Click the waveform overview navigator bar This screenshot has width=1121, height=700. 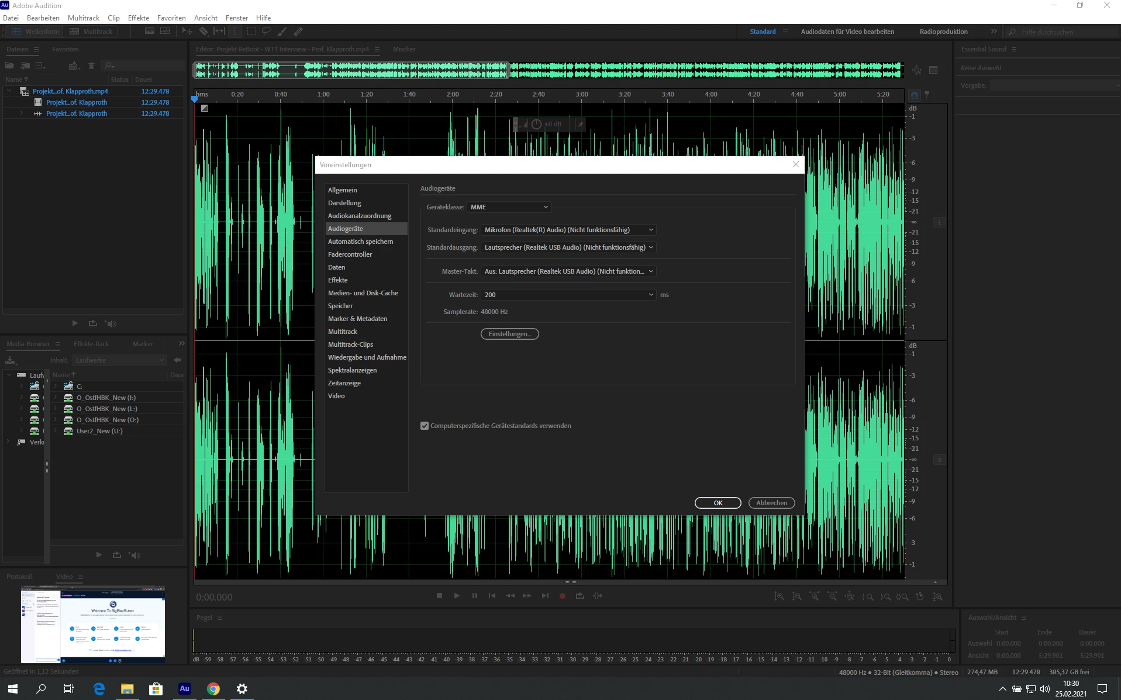(x=549, y=70)
